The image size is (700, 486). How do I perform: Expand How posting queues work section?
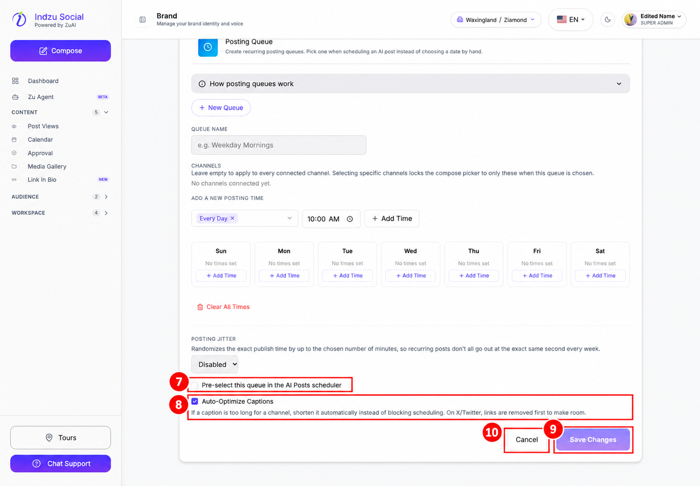(x=410, y=84)
